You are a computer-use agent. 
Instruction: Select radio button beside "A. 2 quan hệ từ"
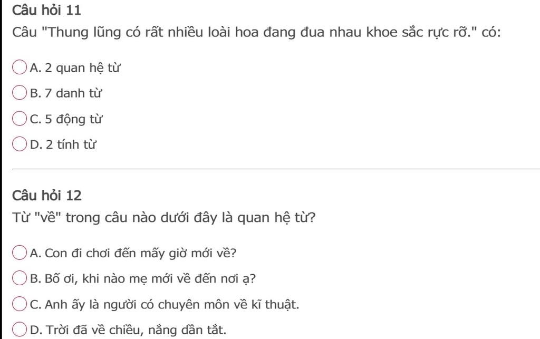pyautogui.click(x=20, y=67)
